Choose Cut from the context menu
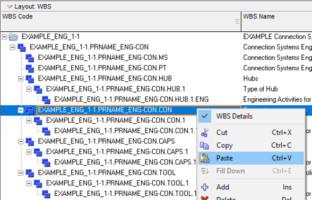 point(251,132)
